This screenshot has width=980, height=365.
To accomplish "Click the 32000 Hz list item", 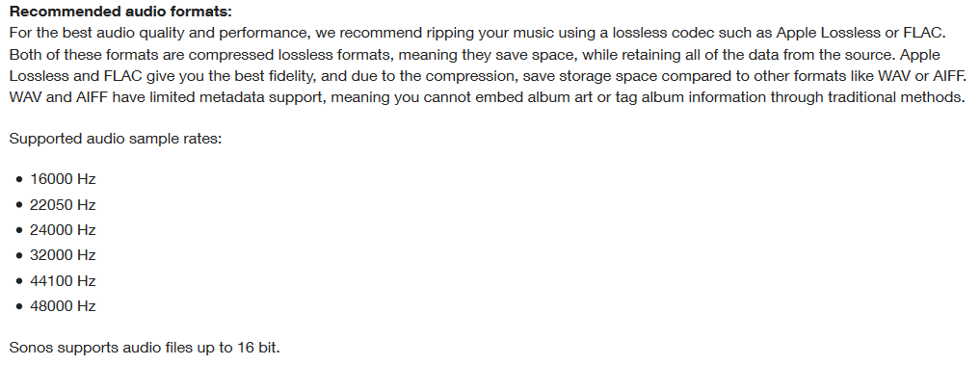I will pos(63,255).
